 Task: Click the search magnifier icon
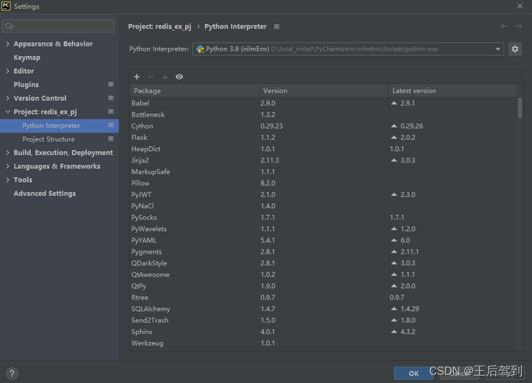pos(9,26)
